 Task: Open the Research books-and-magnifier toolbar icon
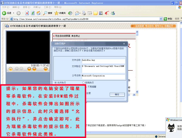point(101,13)
